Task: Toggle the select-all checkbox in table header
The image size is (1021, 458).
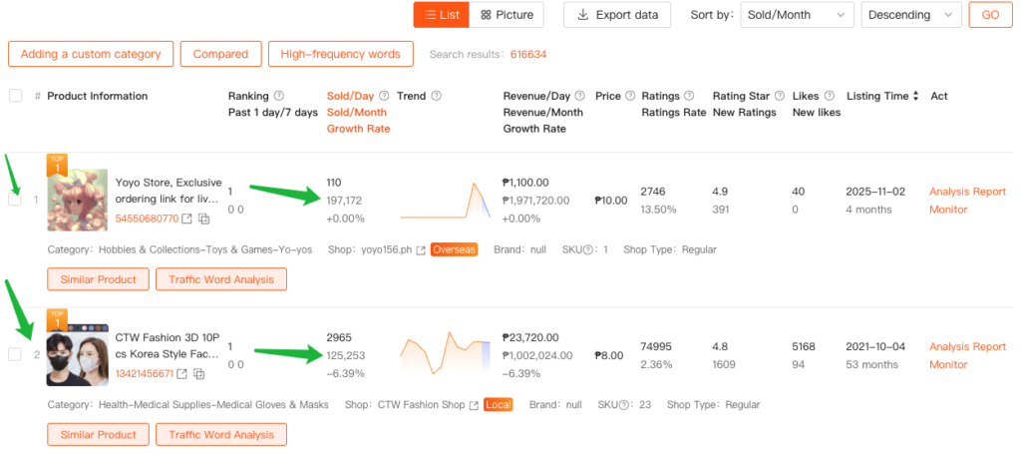Action: click(15, 96)
